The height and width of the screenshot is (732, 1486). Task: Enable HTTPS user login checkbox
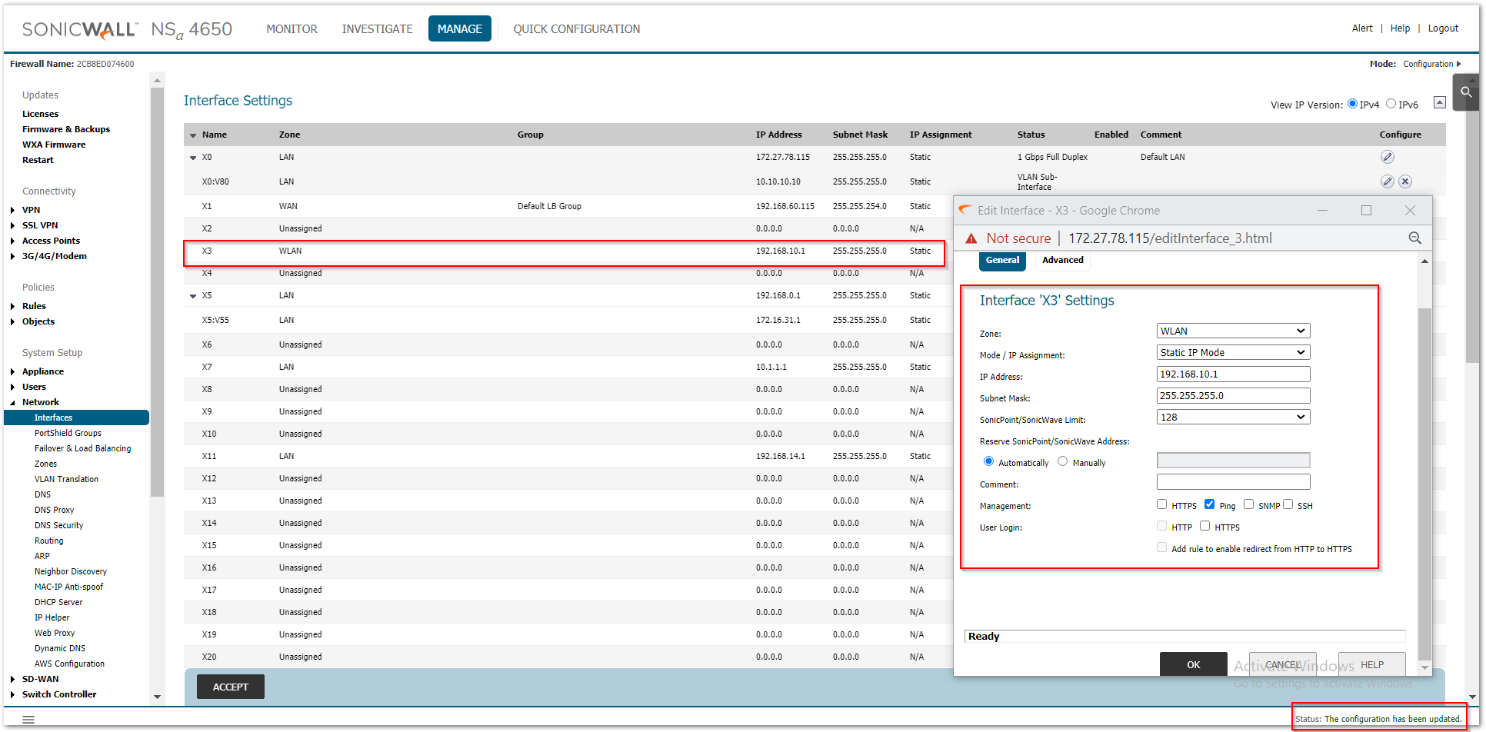coord(1204,526)
